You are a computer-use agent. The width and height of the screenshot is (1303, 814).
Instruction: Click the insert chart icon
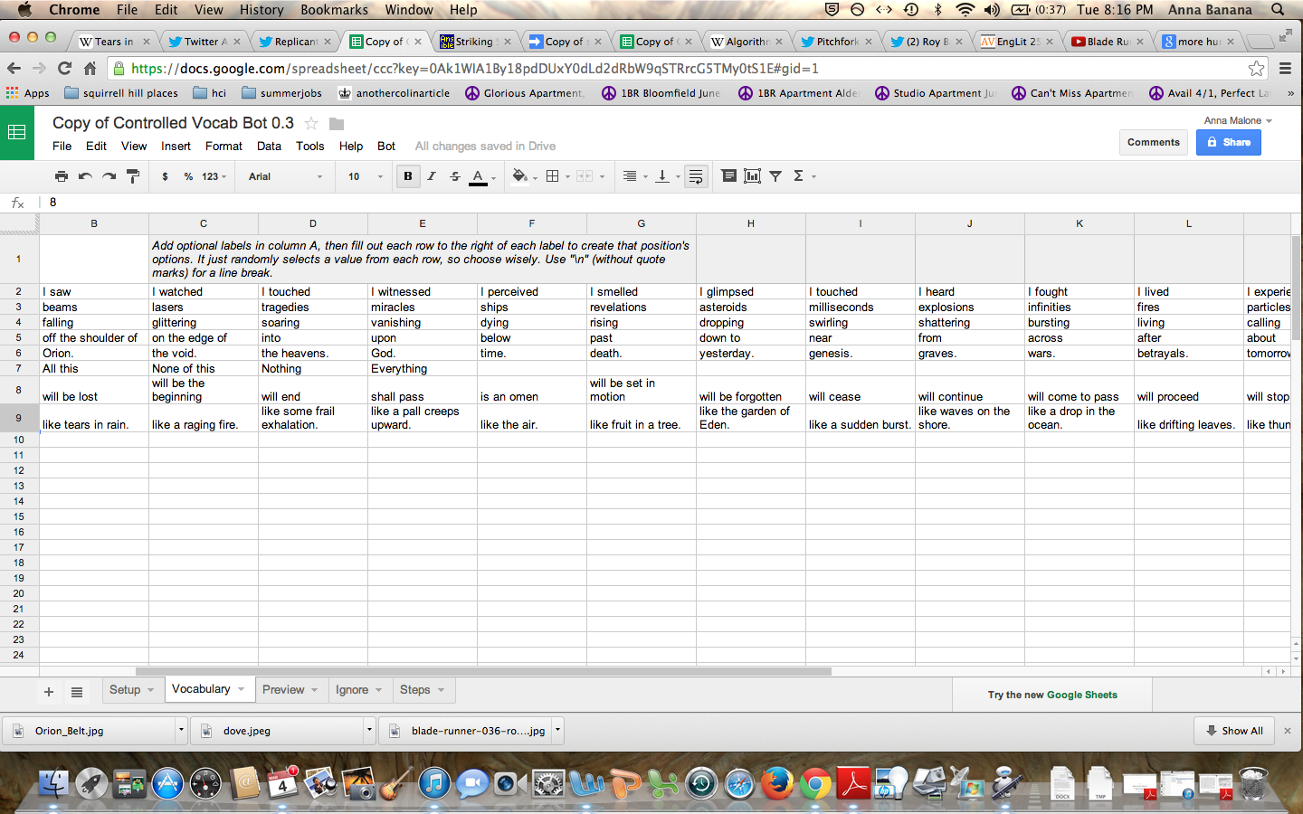point(752,176)
